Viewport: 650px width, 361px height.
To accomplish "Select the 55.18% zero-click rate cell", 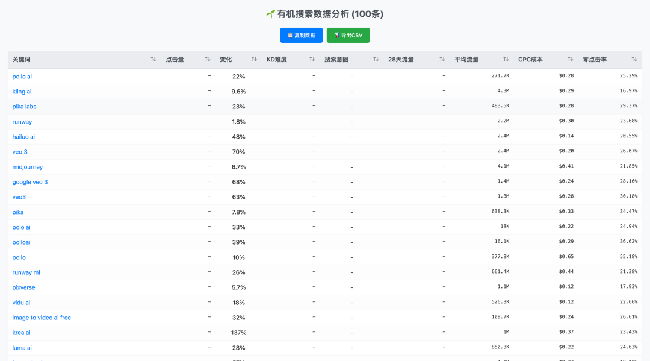I will click(x=628, y=256).
